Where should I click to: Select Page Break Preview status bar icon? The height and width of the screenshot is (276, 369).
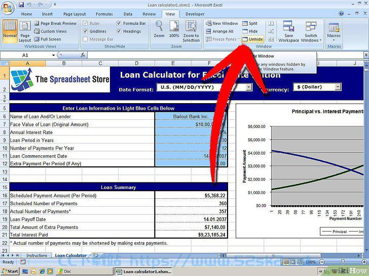click(x=300, y=262)
